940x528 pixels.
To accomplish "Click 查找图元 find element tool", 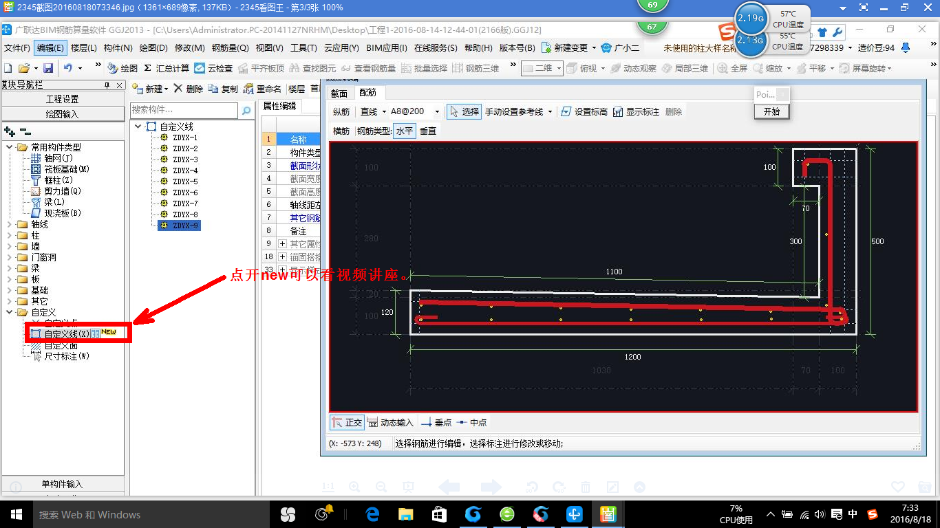I will (313, 68).
